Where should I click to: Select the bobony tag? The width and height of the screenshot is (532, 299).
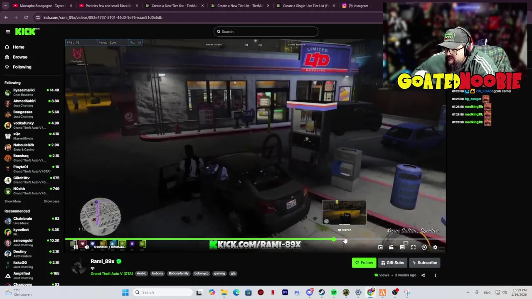pyautogui.click(x=158, y=273)
